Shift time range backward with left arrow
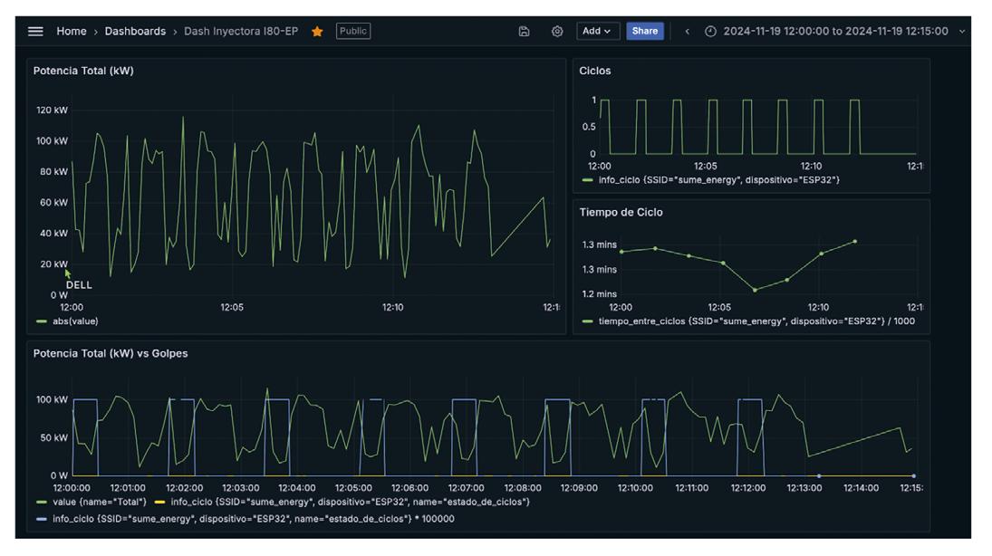This screenshot has width=992, height=556. pyautogui.click(x=687, y=32)
